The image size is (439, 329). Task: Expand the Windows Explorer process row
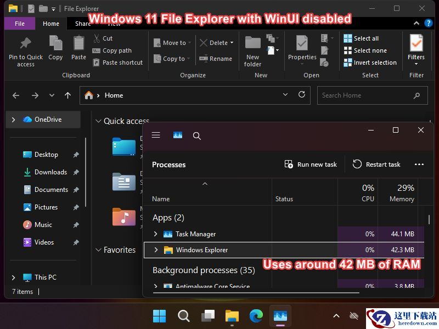coord(156,249)
